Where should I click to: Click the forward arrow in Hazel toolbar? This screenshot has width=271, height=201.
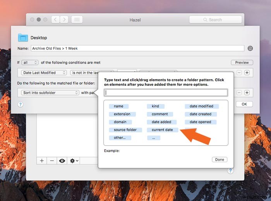[64, 19]
